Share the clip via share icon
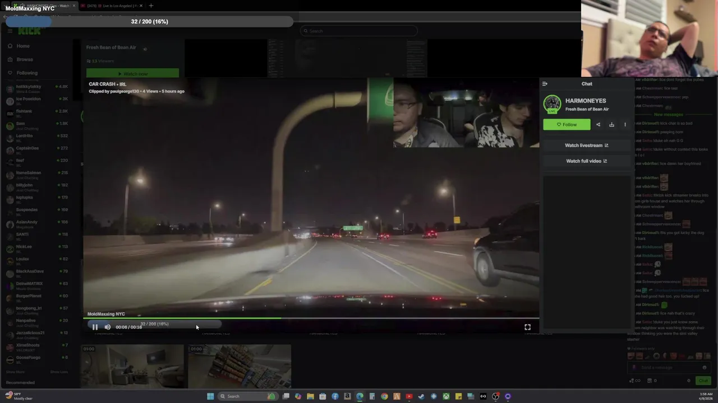Image resolution: width=718 pixels, height=403 pixels. coord(598,124)
